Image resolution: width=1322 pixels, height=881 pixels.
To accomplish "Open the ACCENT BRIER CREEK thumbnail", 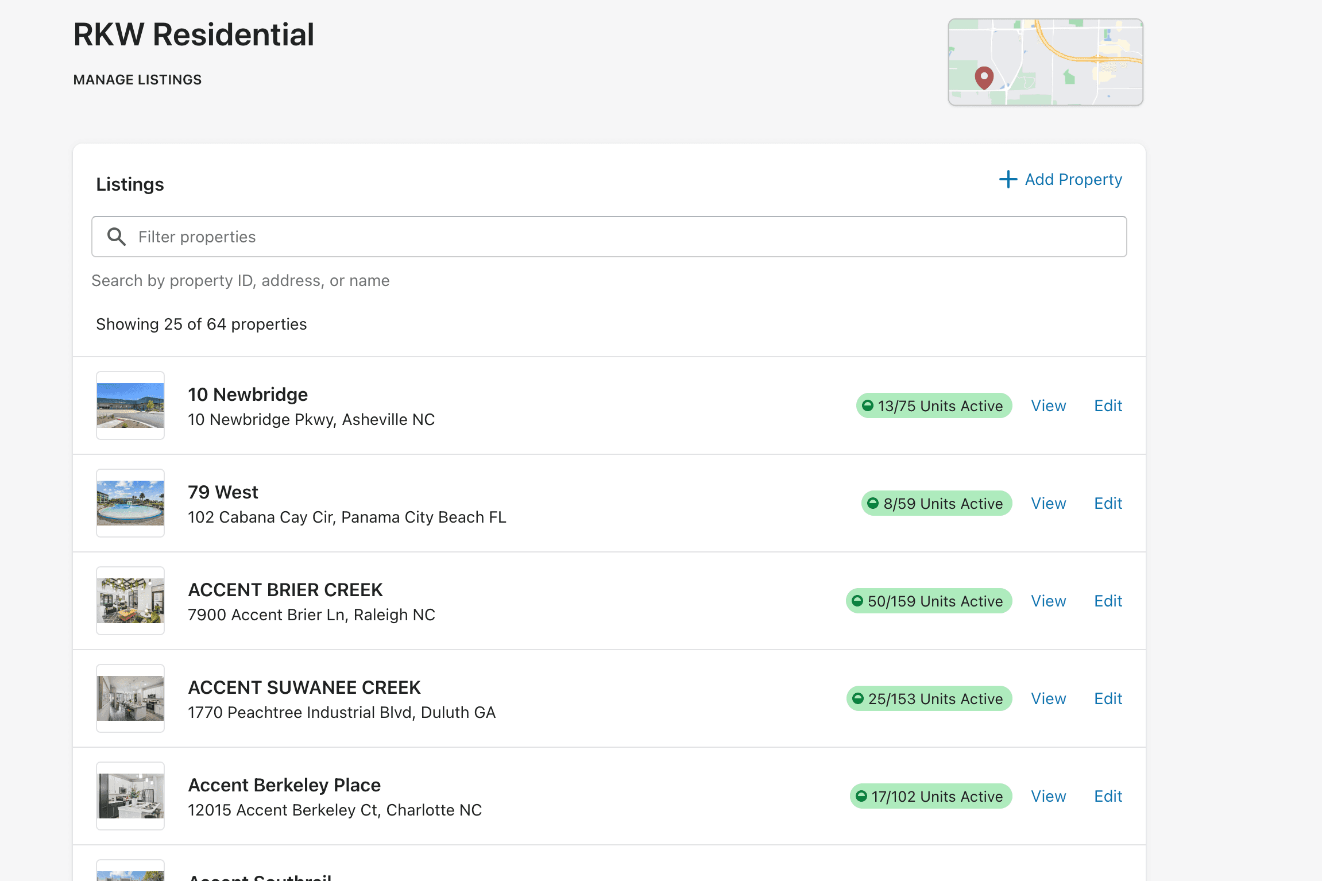I will pyautogui.click(x=130, y=601).
